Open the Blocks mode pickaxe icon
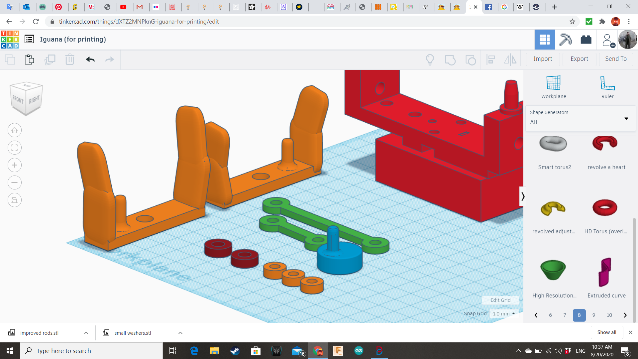This screenshot has height=359, width=638. pos(565,40)
